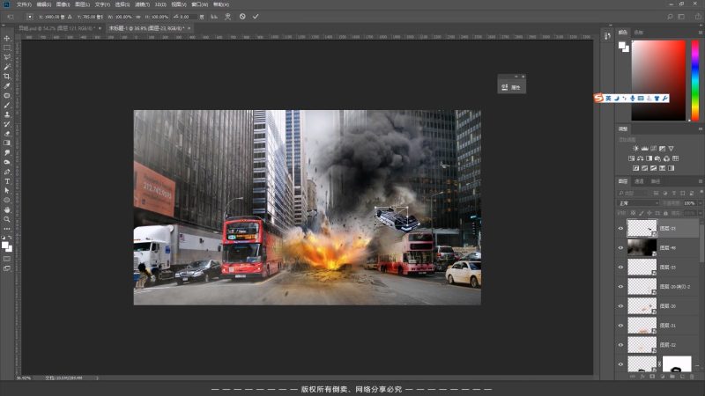Open the layer blend mode dropdown
705x396 pixels.
pos(638,203)
